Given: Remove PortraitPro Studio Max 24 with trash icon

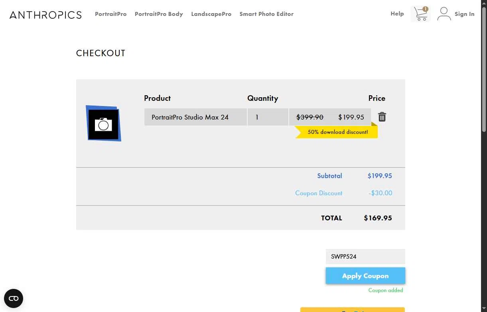Looking at the screenshot, I should point(382,117).
